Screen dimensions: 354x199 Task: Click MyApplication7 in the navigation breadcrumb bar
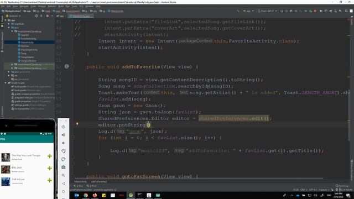11,11
